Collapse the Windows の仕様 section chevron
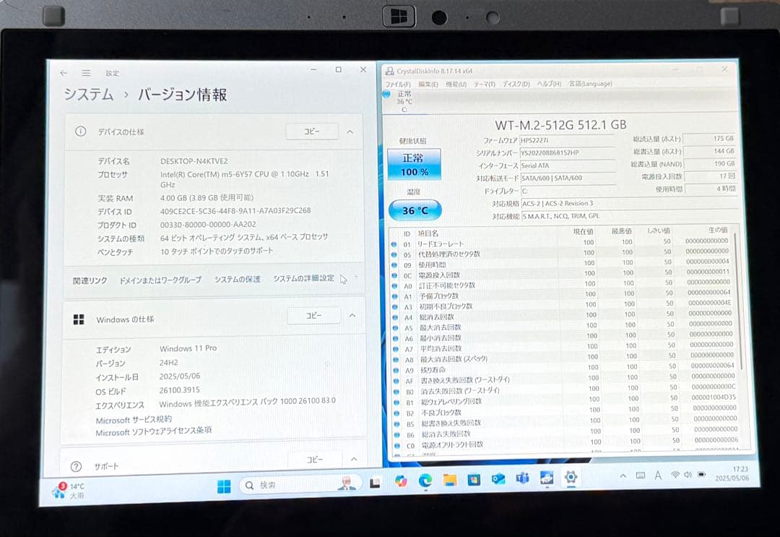780x537 pixels. coord(353,315)
